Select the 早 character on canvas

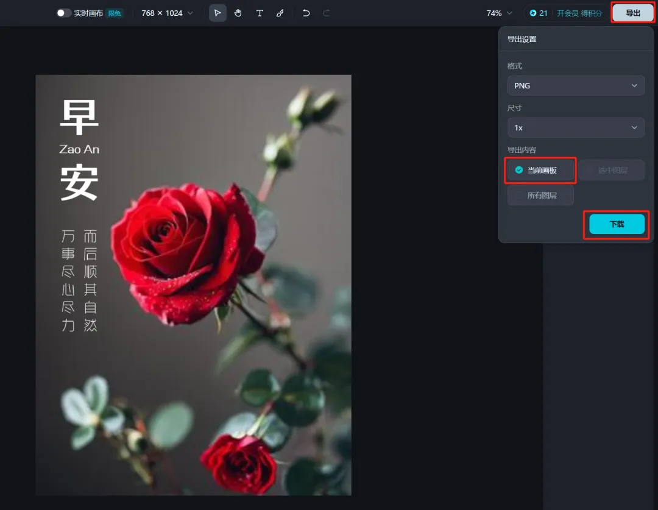coord(79,118)
